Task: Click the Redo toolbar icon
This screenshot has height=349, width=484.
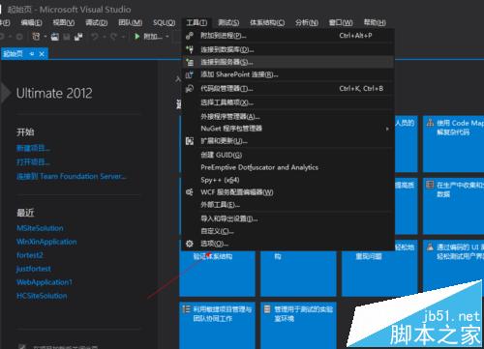Action: [113, 37]
